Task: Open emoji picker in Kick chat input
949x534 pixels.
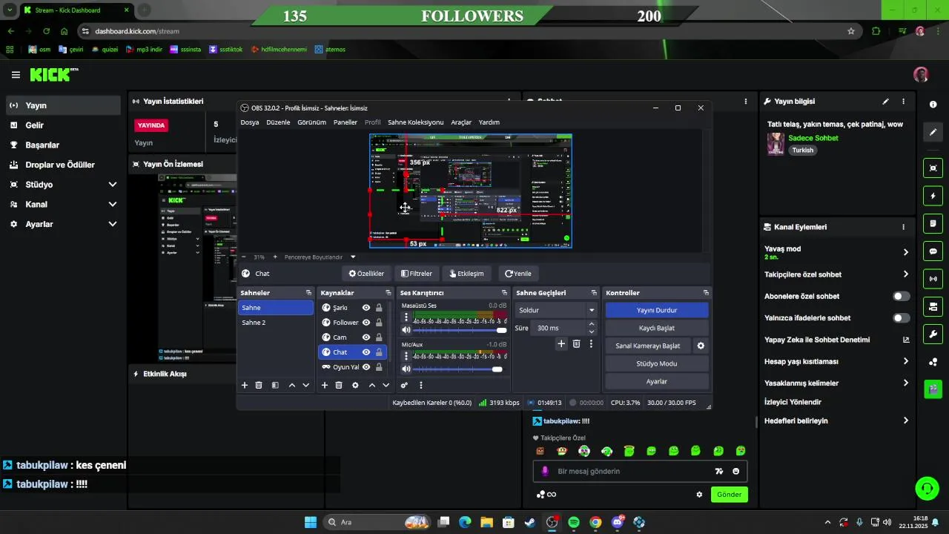Action: tap(735, 471)
